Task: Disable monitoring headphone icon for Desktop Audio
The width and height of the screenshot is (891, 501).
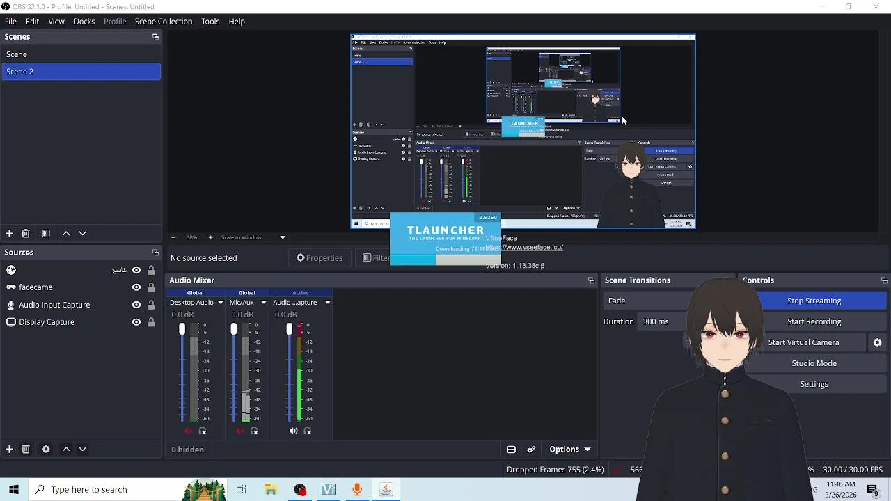Action: 203,431
